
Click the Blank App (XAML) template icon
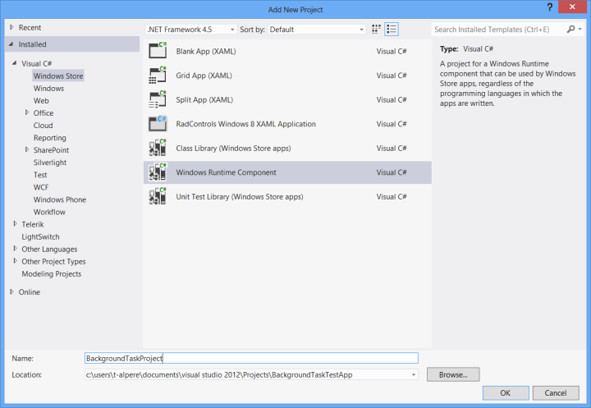(x=157, y=51)
